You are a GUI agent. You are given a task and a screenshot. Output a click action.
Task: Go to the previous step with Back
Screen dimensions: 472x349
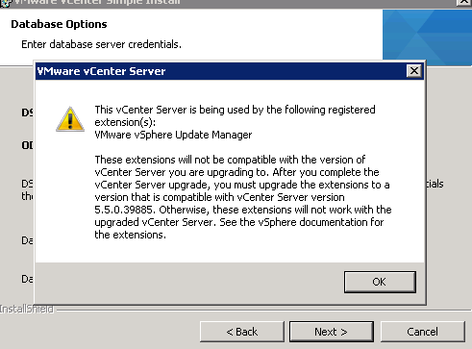pyautogui.click(x=242, y=332)
